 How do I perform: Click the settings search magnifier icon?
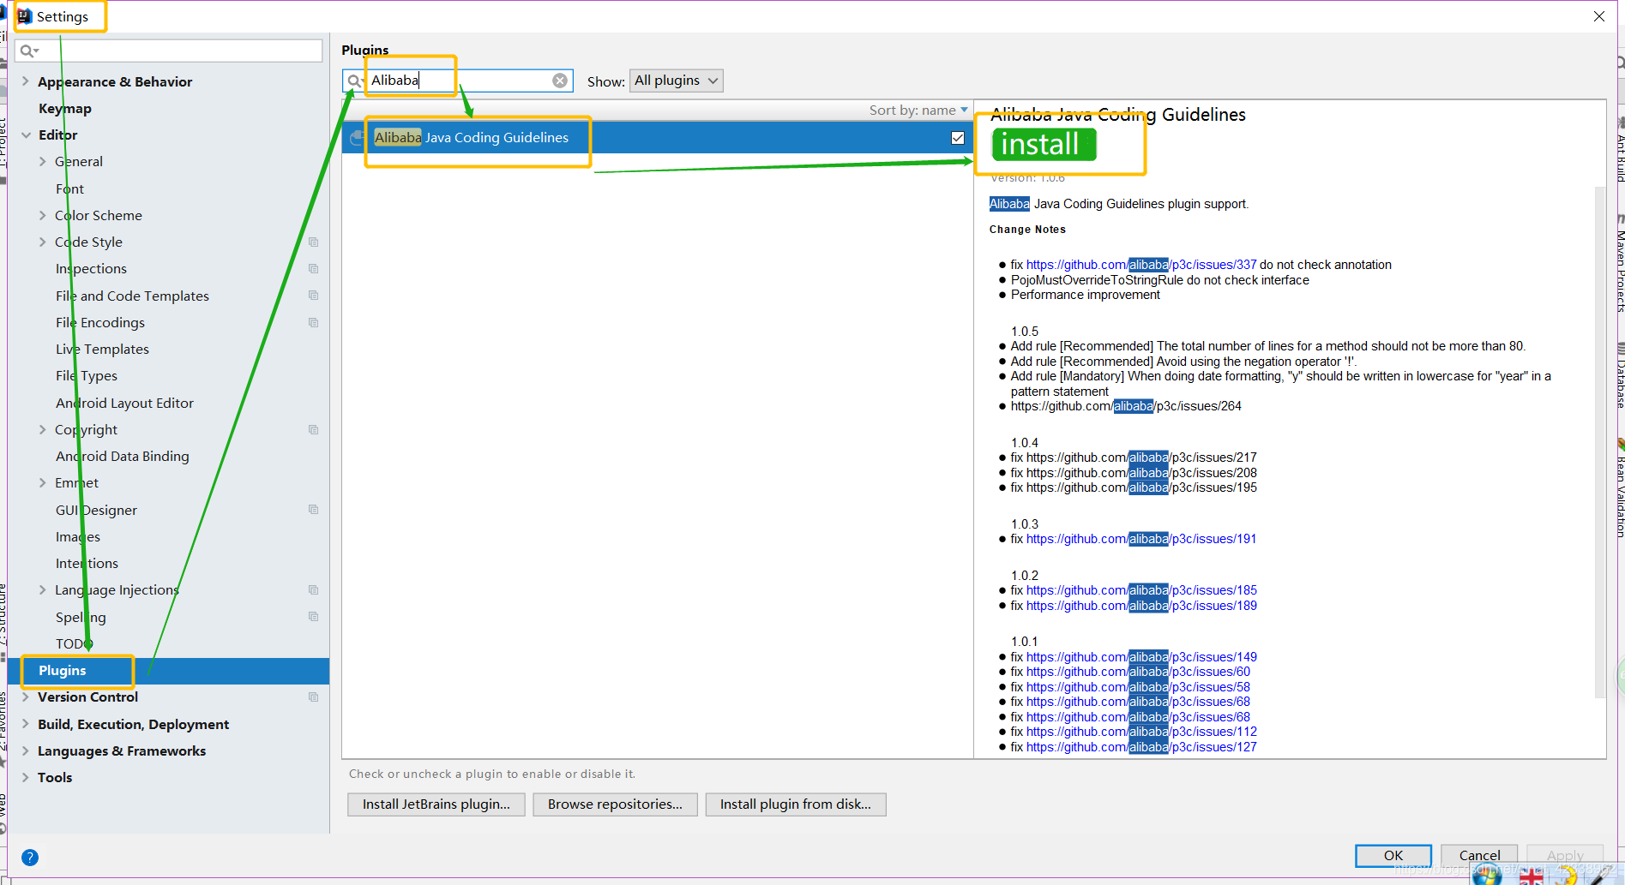click(28, 51)
